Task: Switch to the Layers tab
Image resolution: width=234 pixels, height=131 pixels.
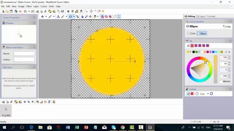Action: (x=201, y=16)
